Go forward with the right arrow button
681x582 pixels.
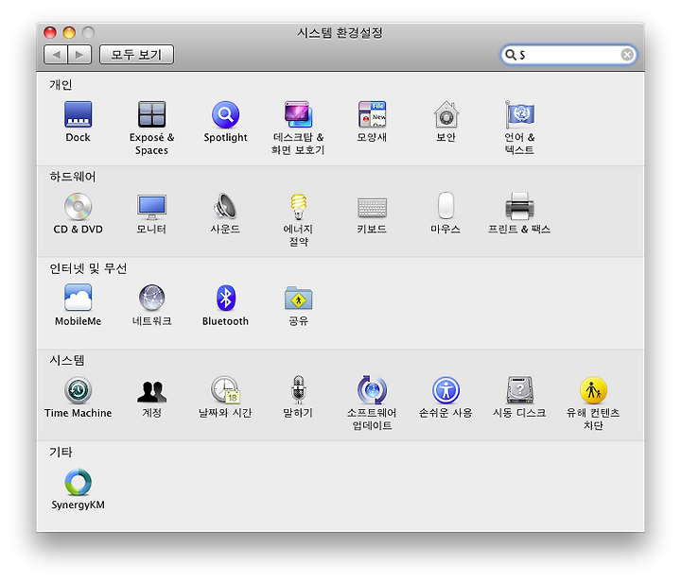coord(79,55)
